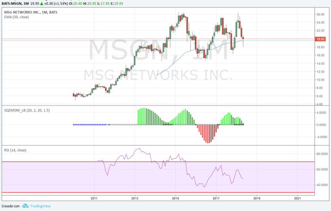Click the 2021 label on time axis

point(297,198)
